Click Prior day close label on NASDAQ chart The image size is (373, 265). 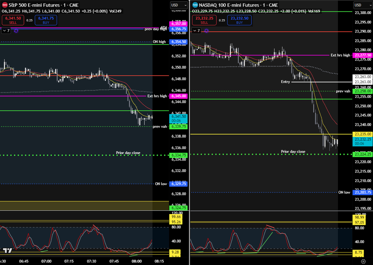(x=293, y=152)
